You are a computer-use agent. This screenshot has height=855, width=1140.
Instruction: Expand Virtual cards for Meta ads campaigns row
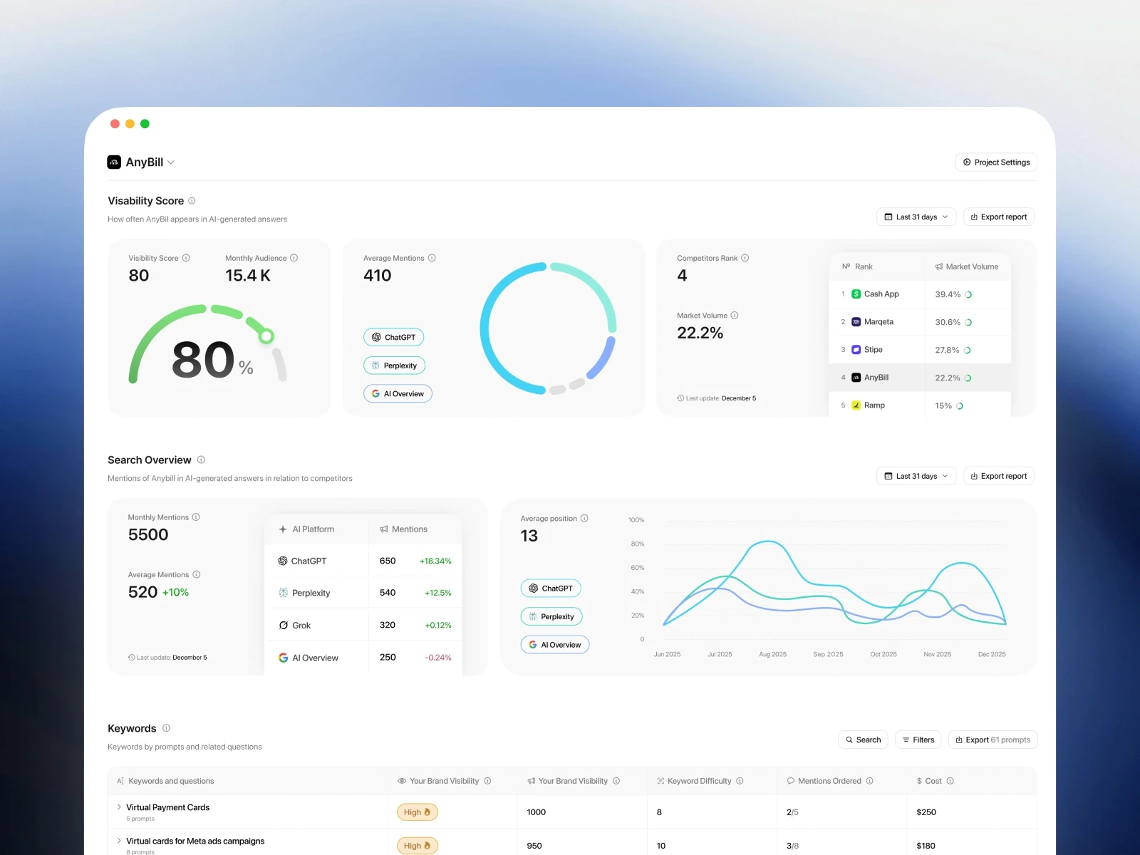pos(119,841)
